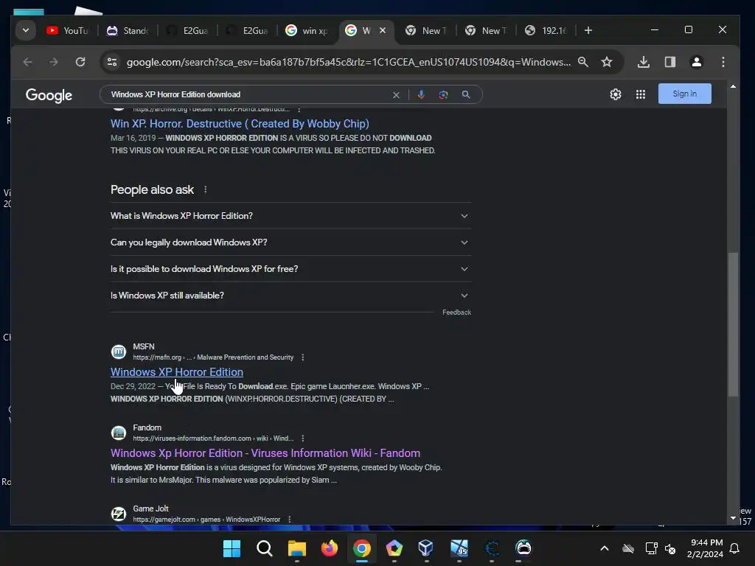Click the page vertical scrollbar thumb
Screen dimensions: 755x566
733,324
